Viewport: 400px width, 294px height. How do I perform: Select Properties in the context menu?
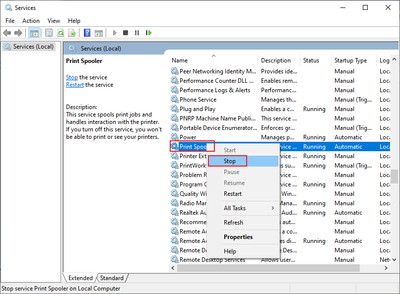(x=237, y=236)
